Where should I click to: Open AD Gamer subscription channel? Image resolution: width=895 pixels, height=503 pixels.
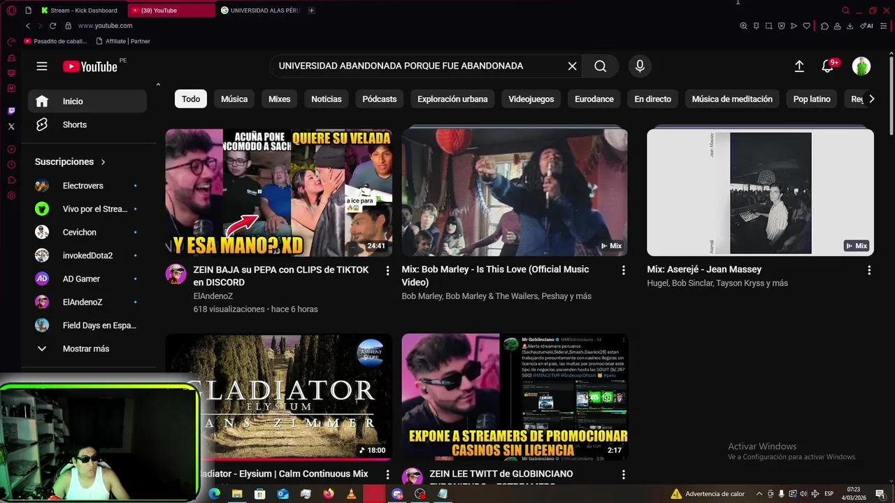tap(87, 279)
